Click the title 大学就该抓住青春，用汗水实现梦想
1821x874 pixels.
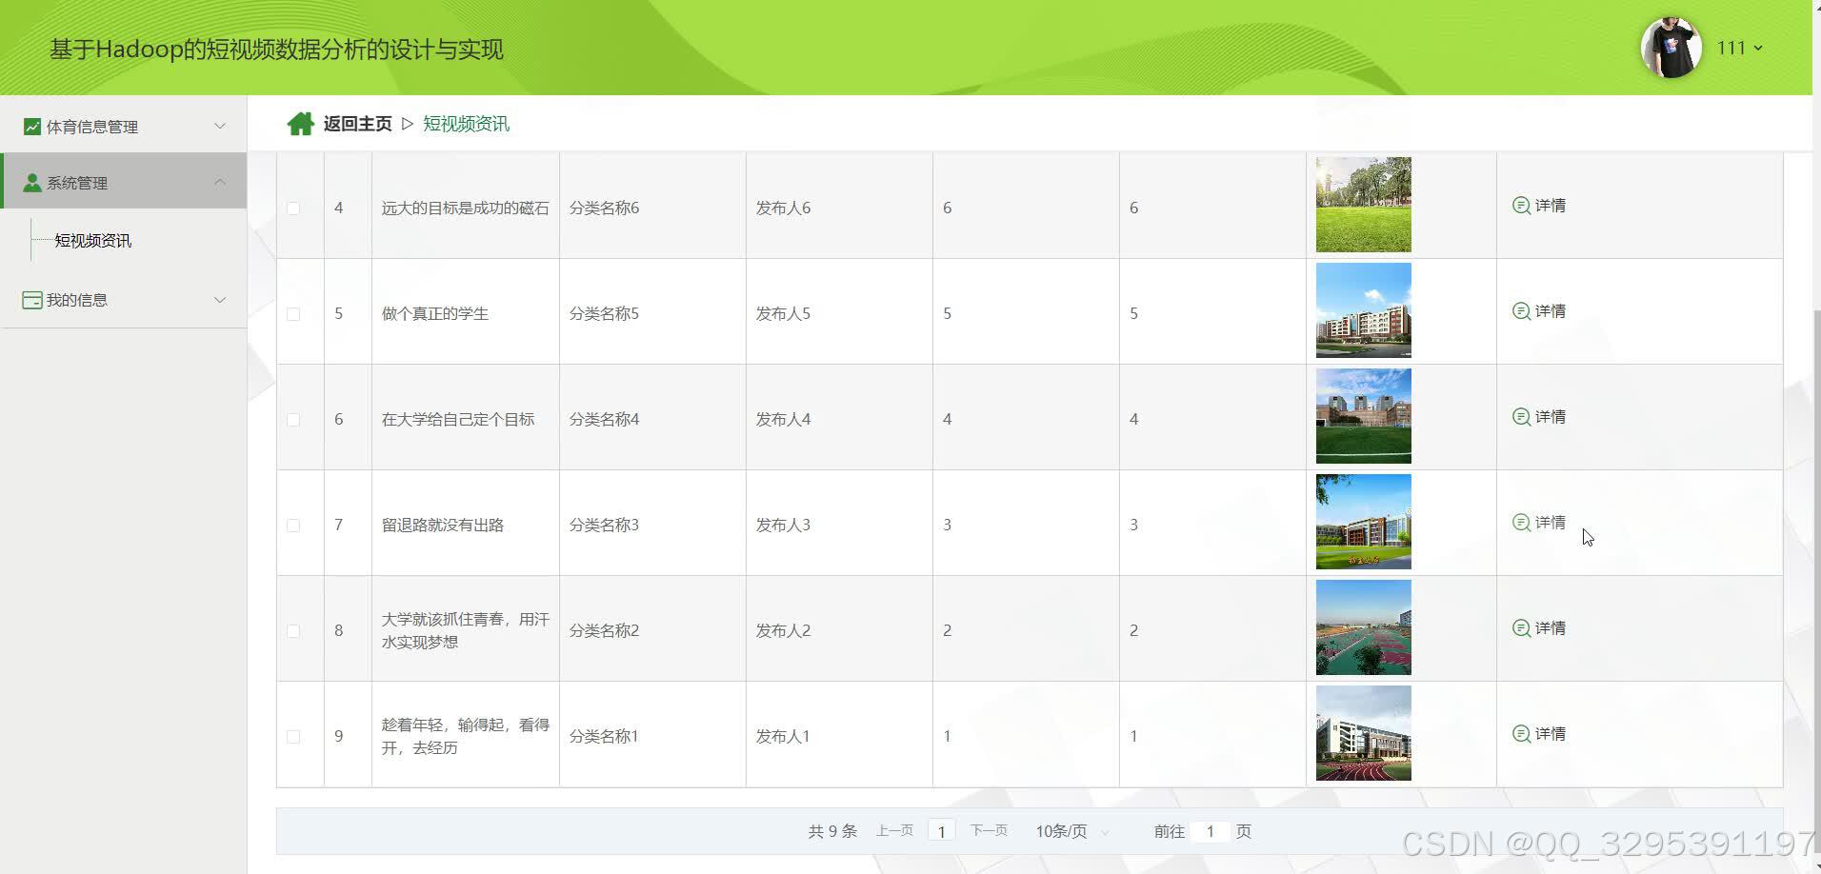[466, 630]
